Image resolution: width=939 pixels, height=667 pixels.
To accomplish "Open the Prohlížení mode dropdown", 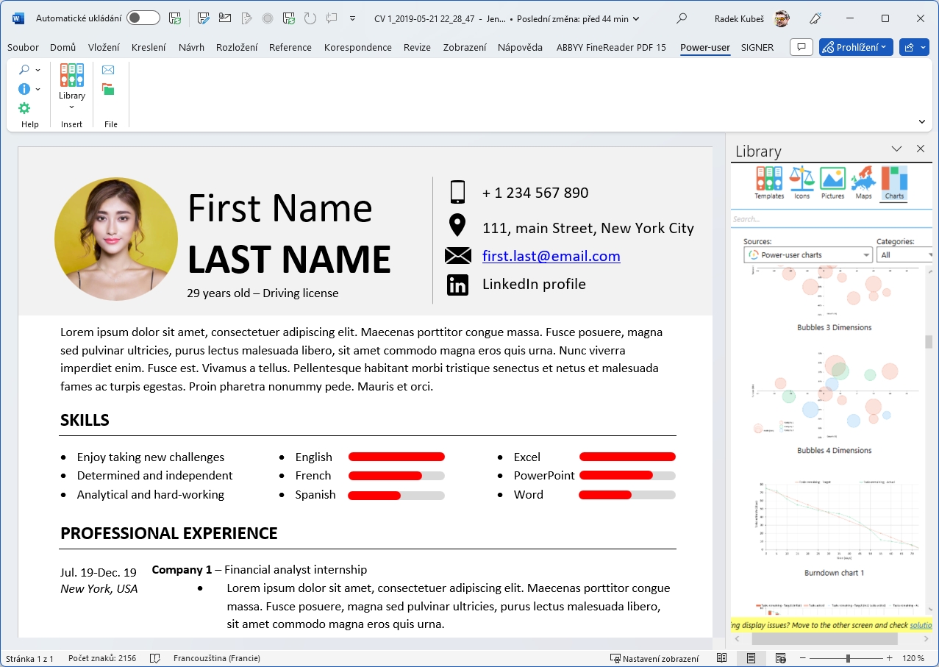I will (x=856, y=47).
